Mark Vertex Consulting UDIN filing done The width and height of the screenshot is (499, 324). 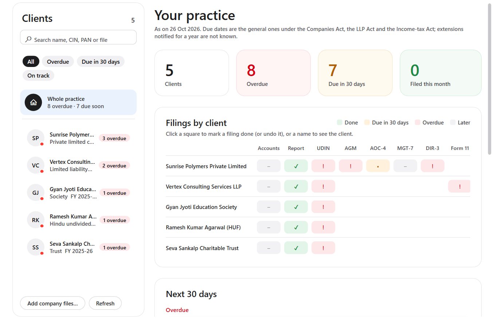coord(323,186)
